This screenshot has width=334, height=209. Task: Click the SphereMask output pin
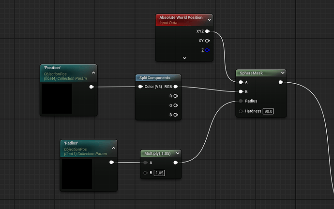click(x=282, y=82)
